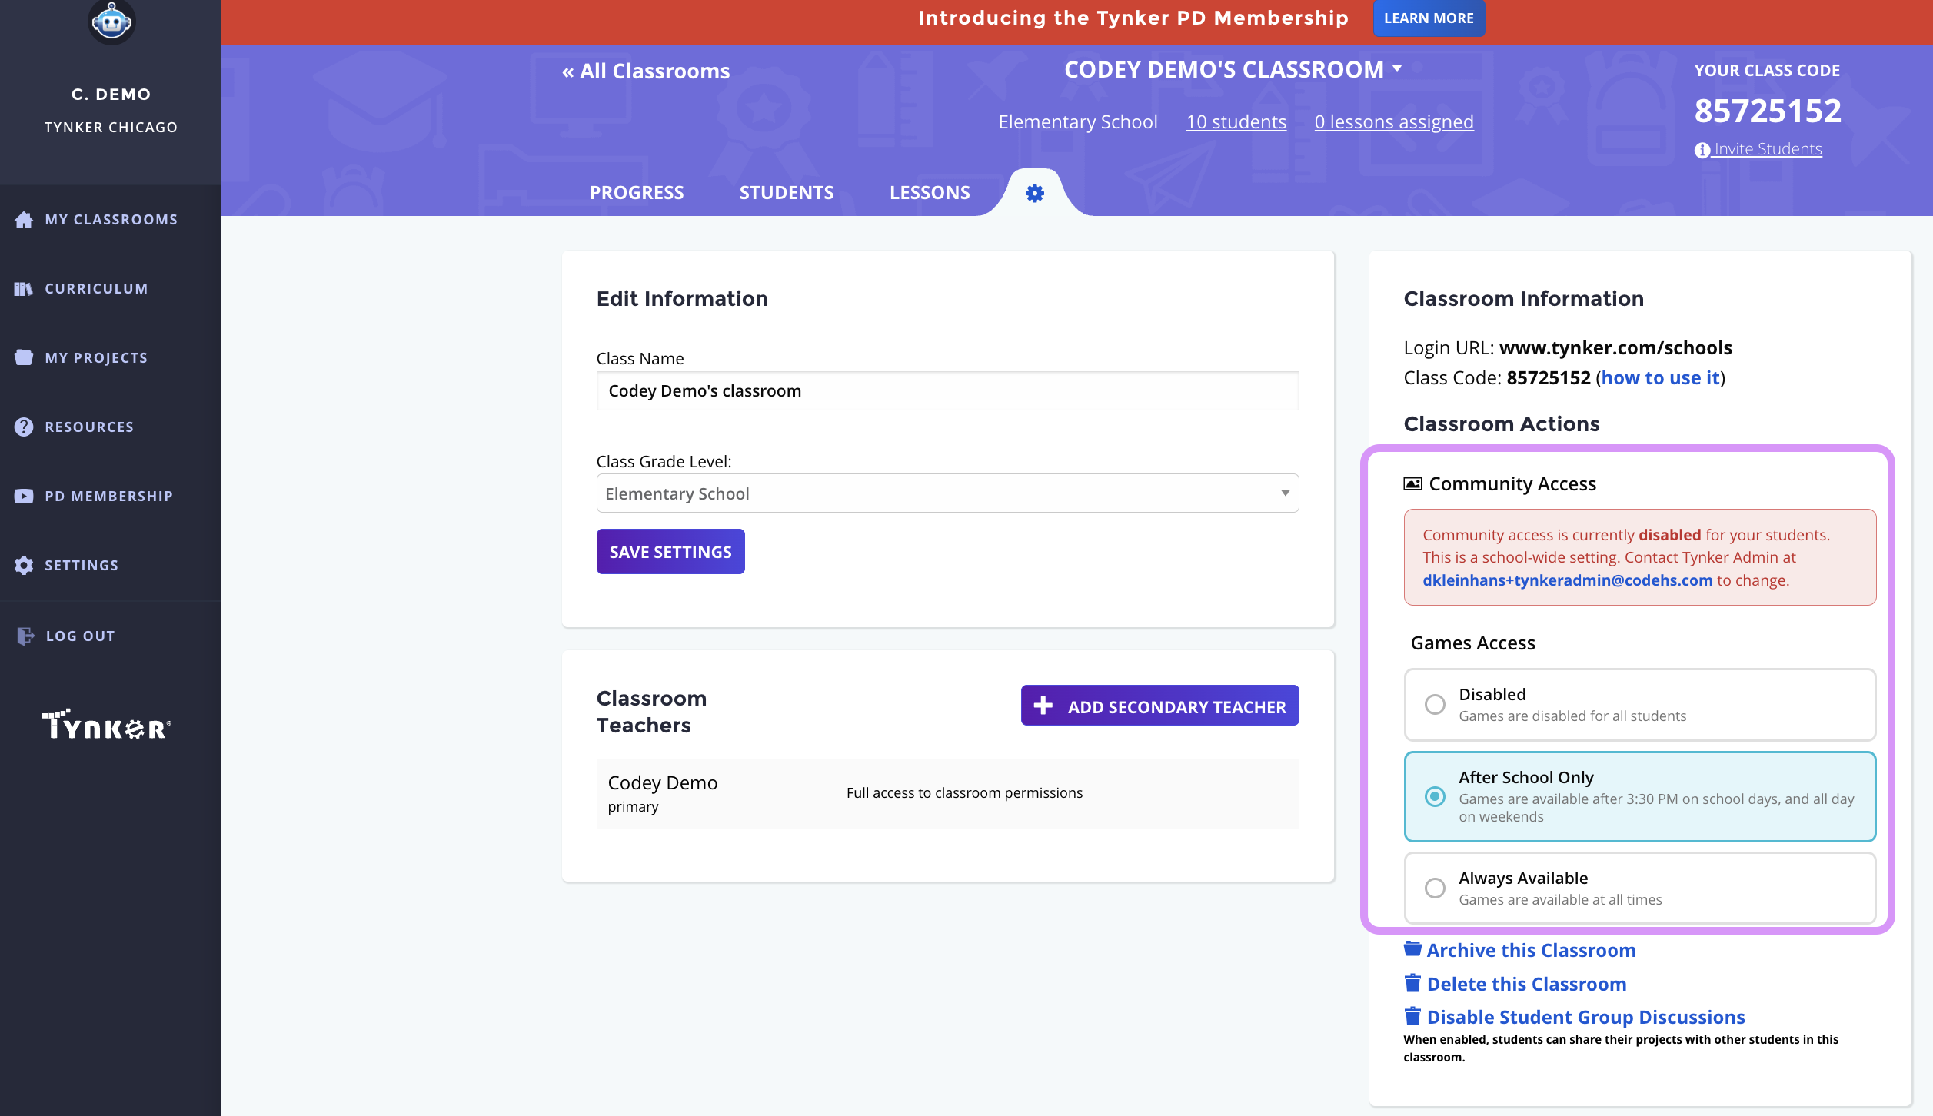Viewport: 1933px width, 1116px height.
Task: Click the Tynker Chicago school name
Action: click(111, 128)
